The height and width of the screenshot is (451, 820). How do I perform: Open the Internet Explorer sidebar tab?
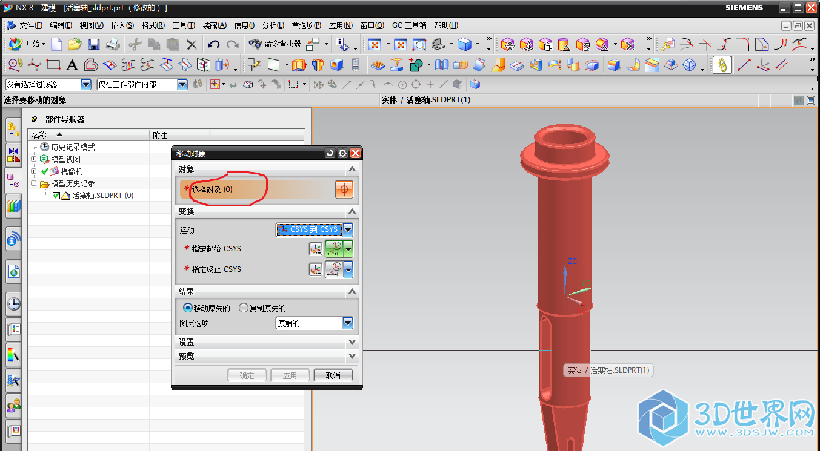click(x=13, y=272)
